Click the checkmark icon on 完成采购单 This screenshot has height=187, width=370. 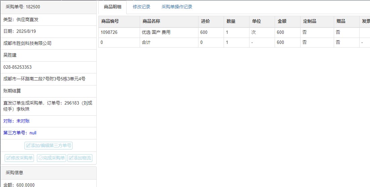[40, 158]
